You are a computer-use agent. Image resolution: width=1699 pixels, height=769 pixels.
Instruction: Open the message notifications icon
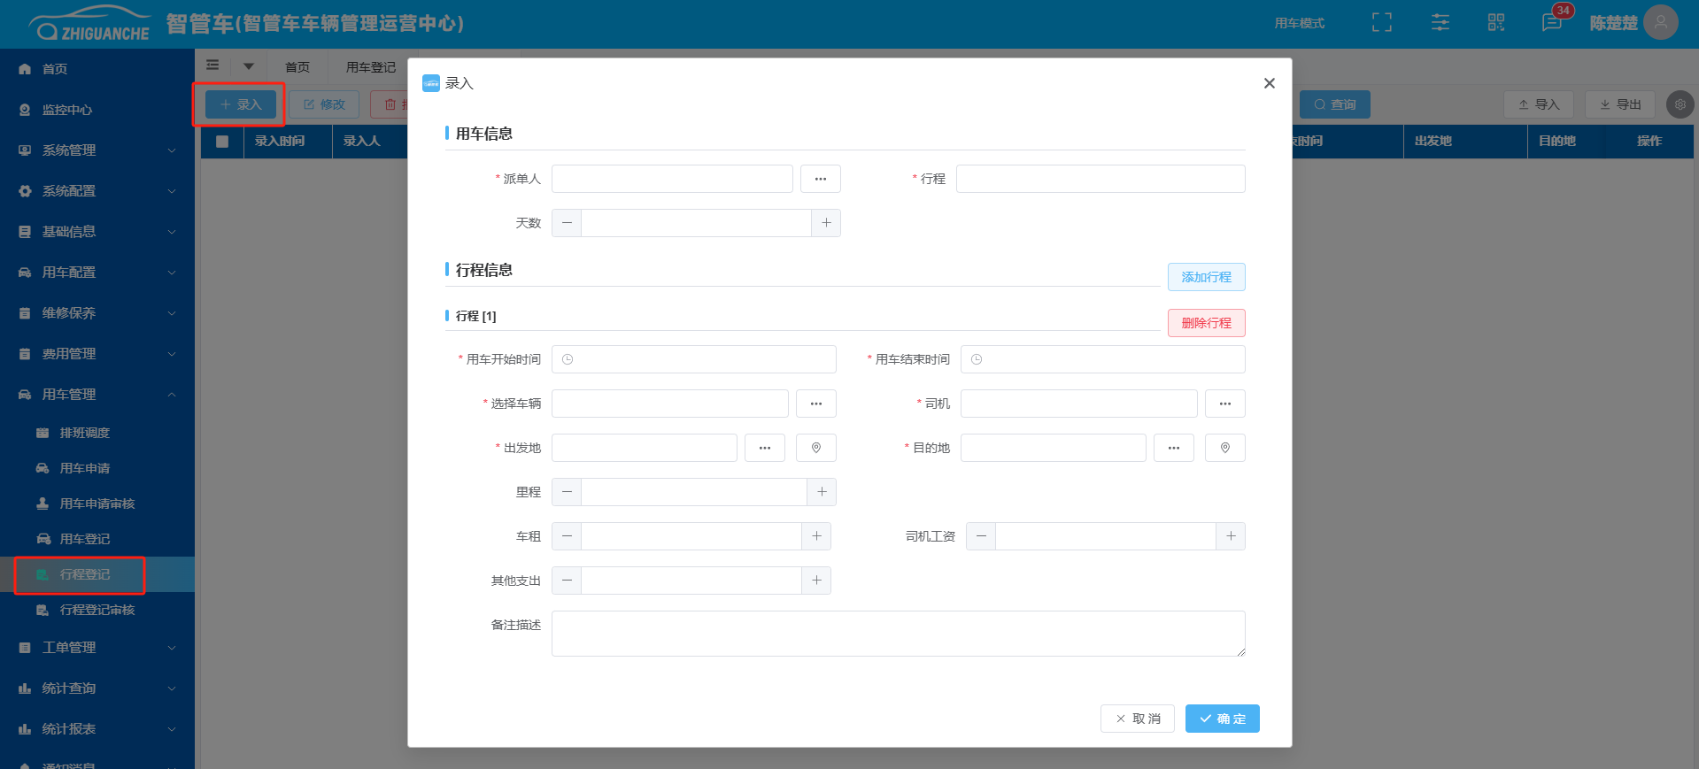[1551, 23]
